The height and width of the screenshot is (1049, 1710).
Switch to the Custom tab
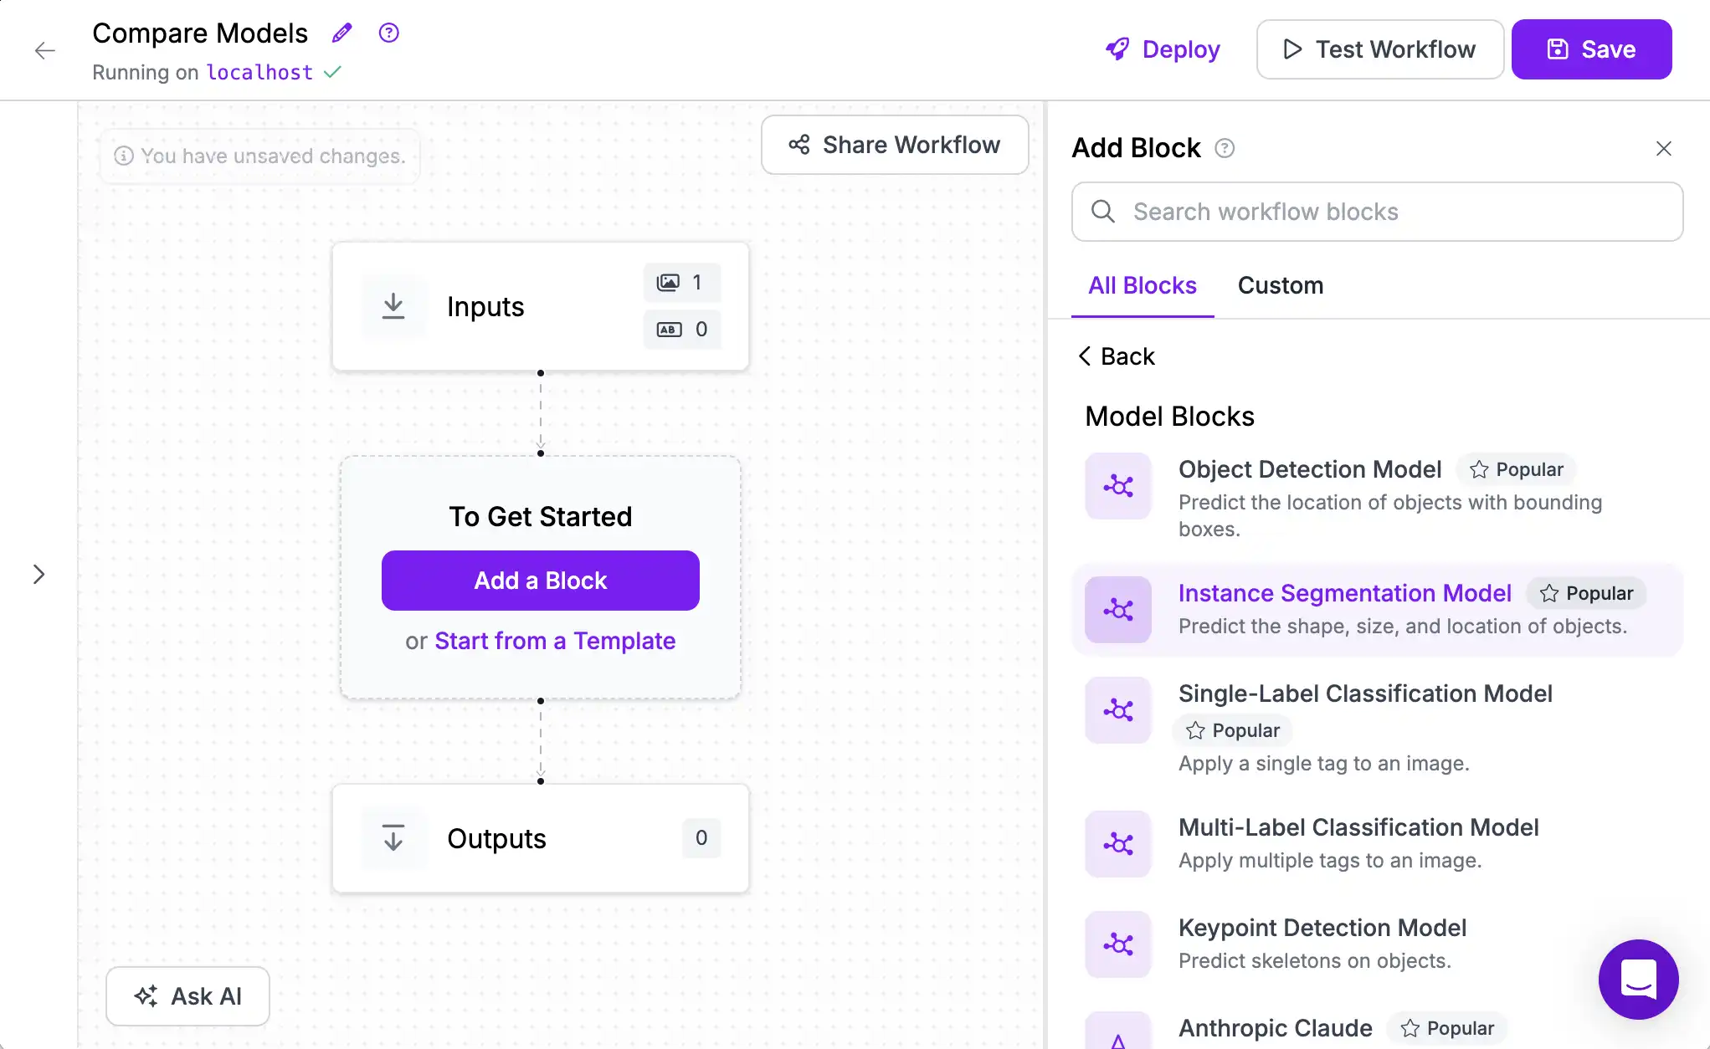(1280, 284)
